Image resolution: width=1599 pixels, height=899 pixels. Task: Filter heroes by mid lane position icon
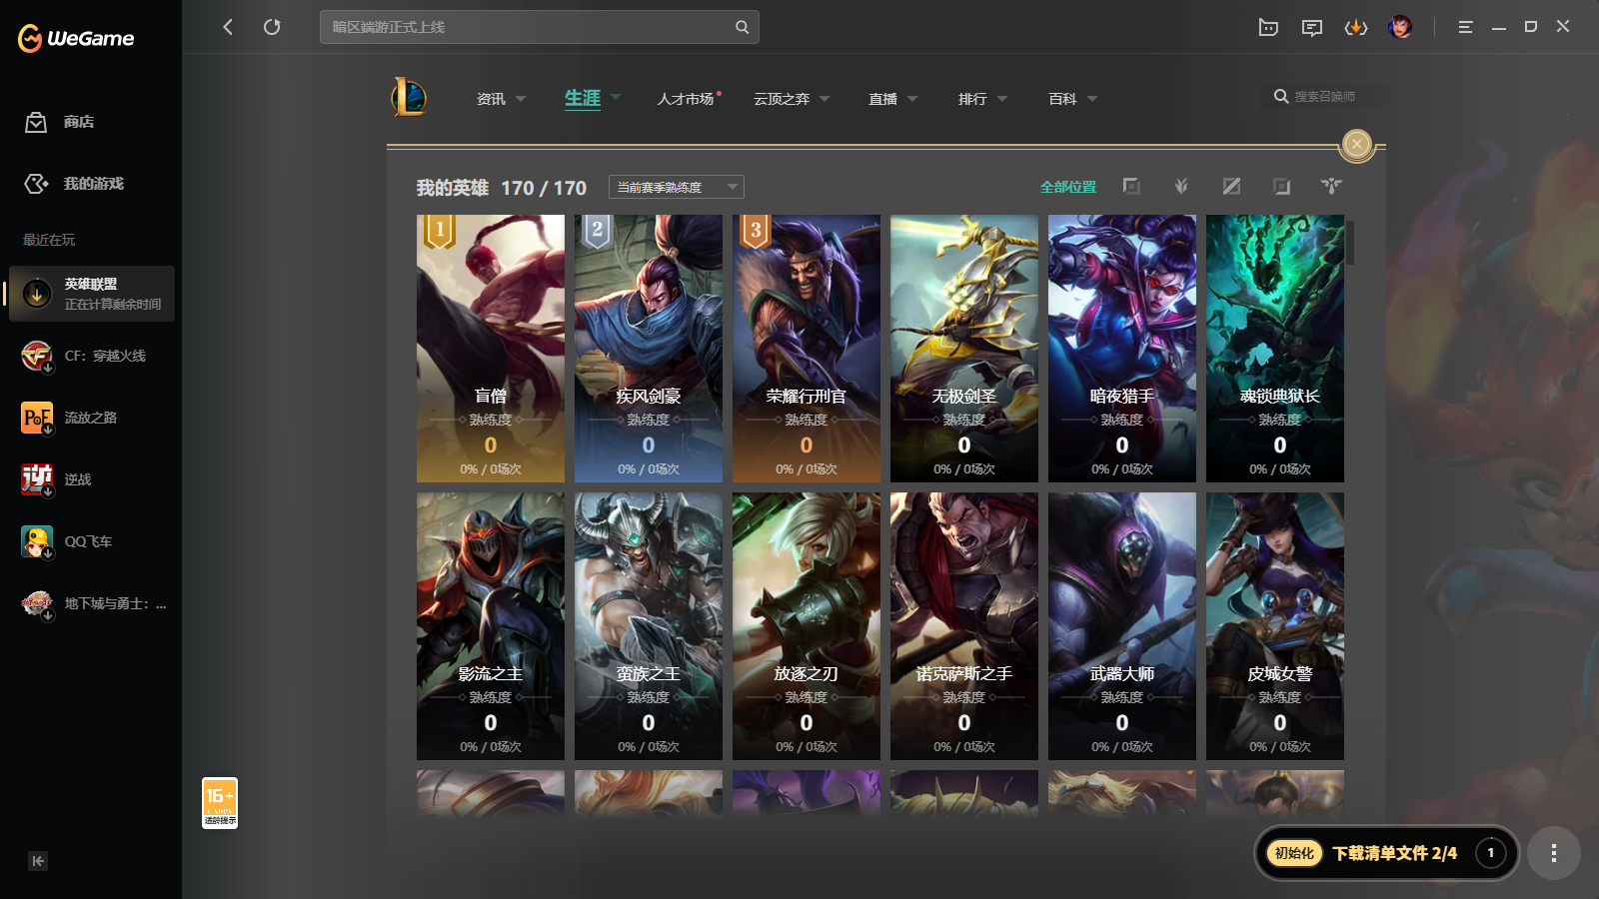pos(1231,186)
